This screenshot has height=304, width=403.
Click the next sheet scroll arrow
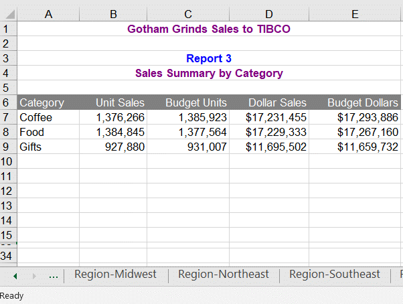35,275
